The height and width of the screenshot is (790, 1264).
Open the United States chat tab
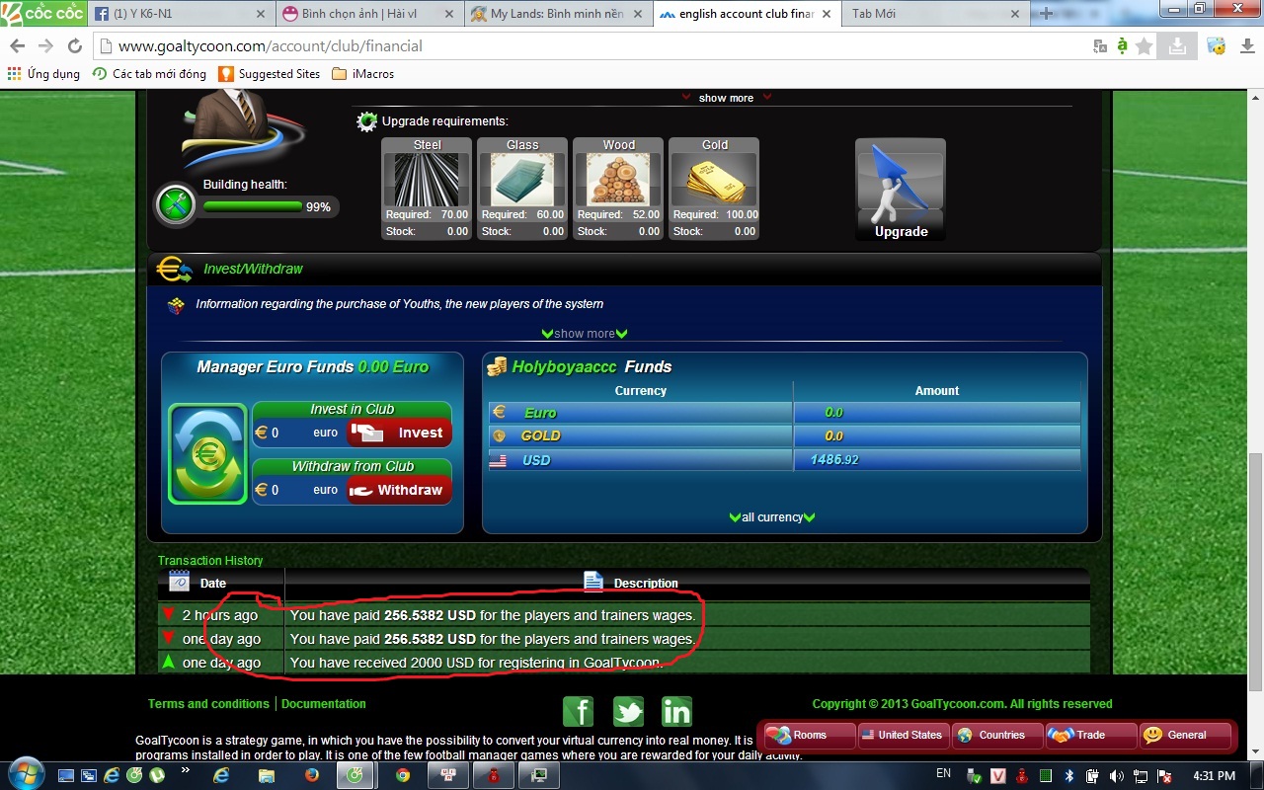(x=903, y=735)
